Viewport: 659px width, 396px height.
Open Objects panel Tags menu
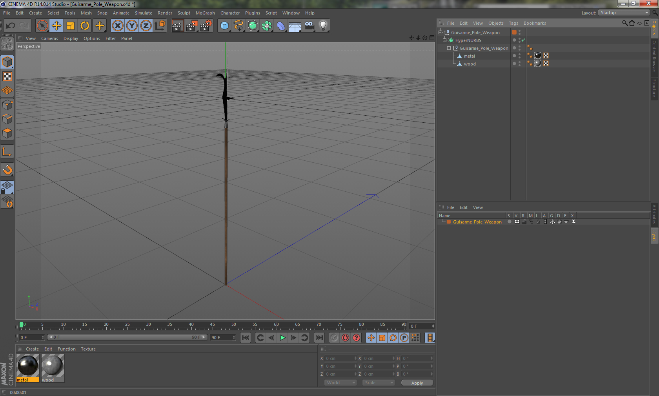coord(513,23)
